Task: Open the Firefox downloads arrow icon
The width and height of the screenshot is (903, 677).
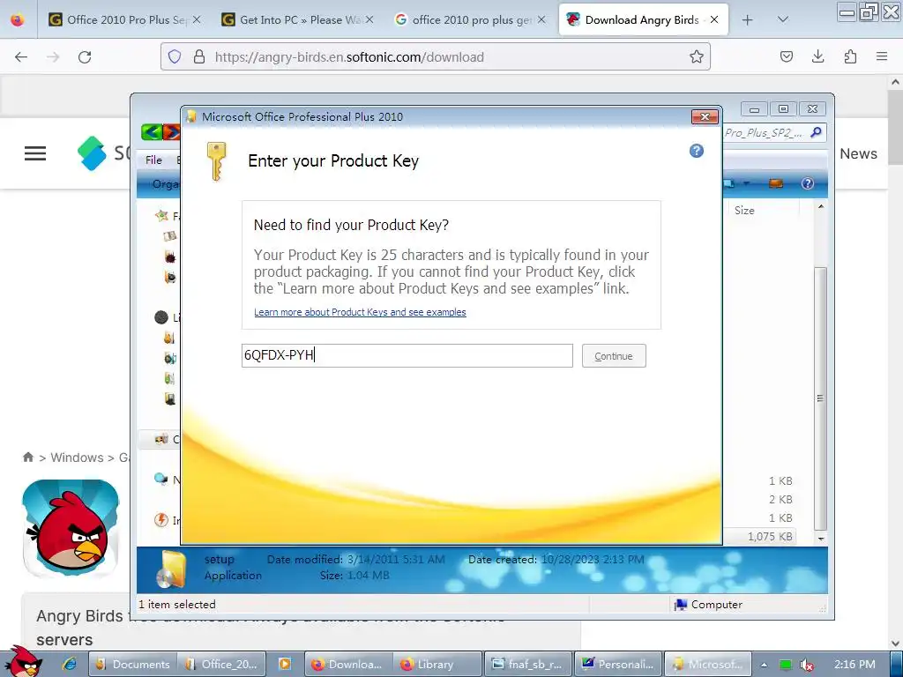Action: click(x=817, y=56)
